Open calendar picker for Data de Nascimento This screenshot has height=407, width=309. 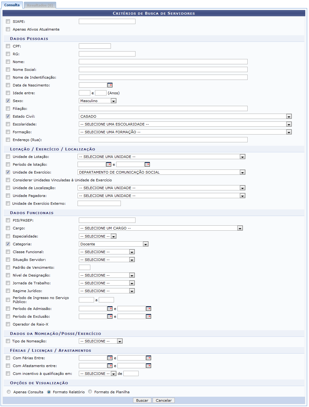[110, 85]
